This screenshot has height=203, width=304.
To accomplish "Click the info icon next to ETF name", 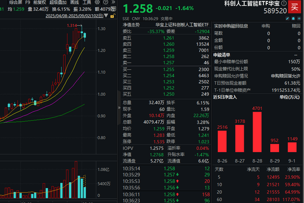I will [x=284, y=3].
